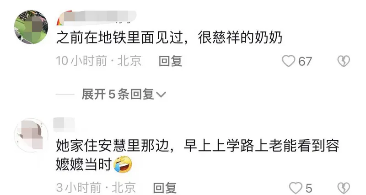Click the laughing-crying emoji after 当时
Screen dimensions: 366x195
123,164
